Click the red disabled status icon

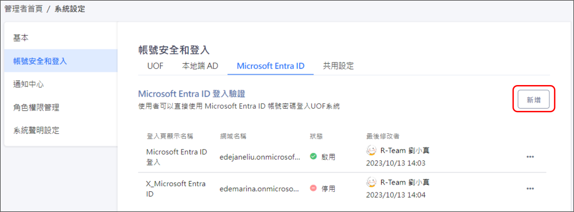pos(313,188)
